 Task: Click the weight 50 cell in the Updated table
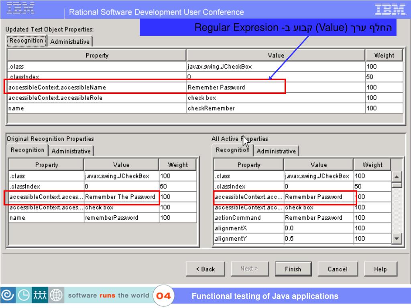point(384,77)
